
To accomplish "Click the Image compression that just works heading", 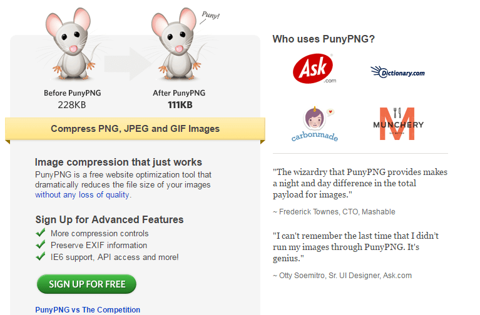I will coord(118,162).
